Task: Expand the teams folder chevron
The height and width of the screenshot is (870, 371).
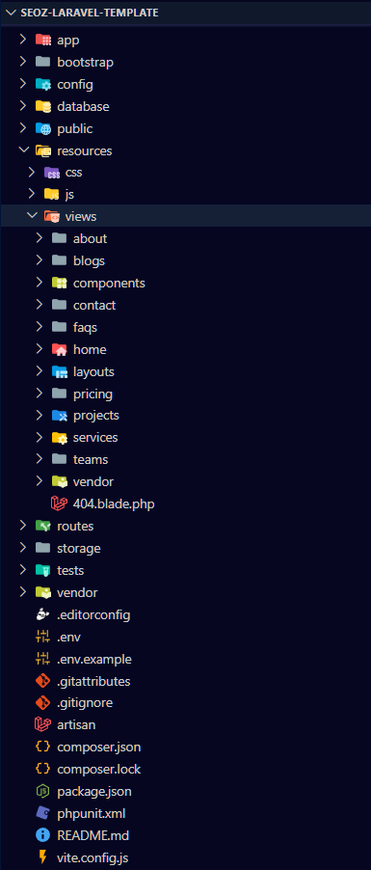Action: click(39, 459)
